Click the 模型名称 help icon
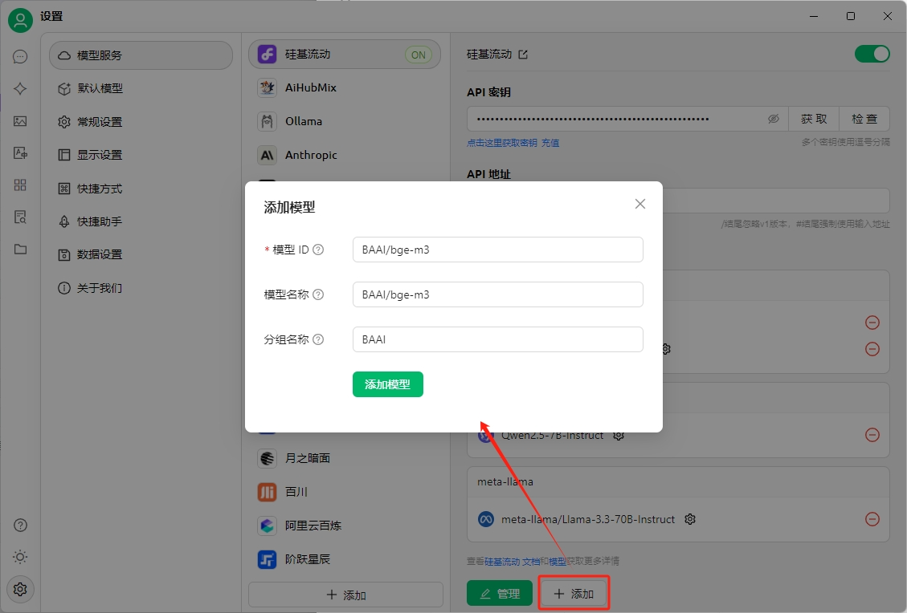The width and height of the screenshot is (907, 613). [318, 294]
